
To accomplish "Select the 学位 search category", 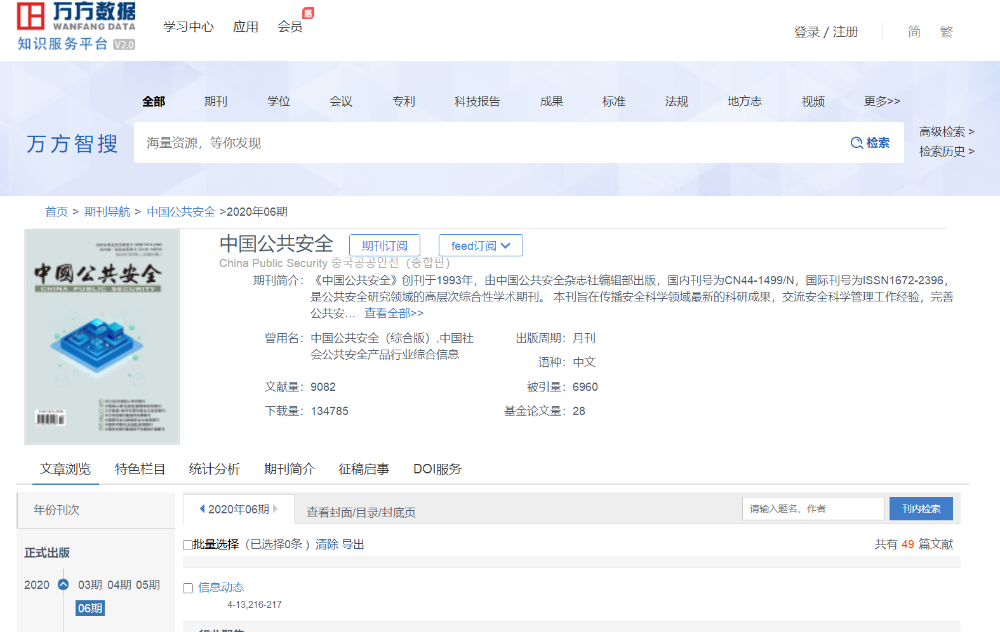I will coord(279,102).
